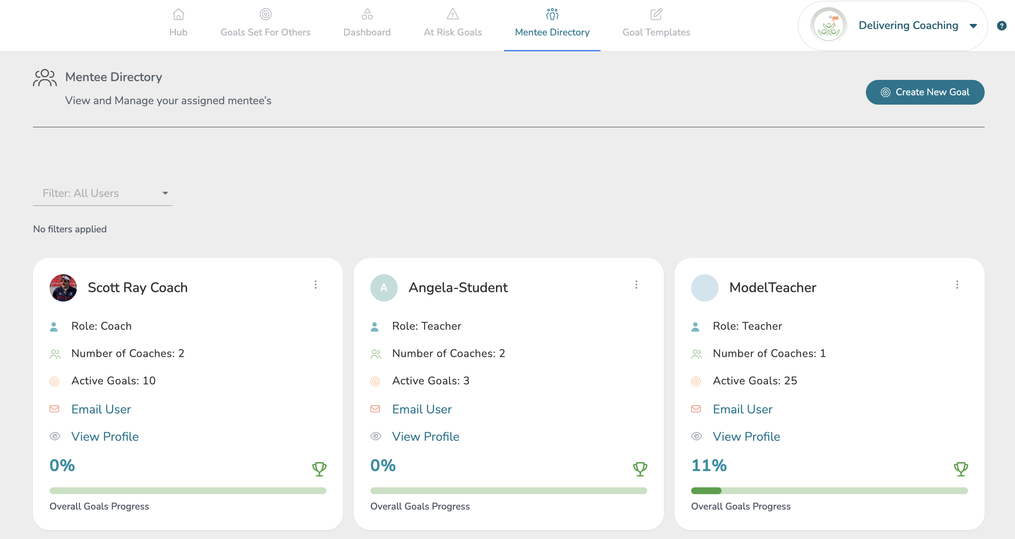Open the Delivering Coaching mode dropdown
Viewport: 1015px width, 539px height.
(x=908, y=26)
